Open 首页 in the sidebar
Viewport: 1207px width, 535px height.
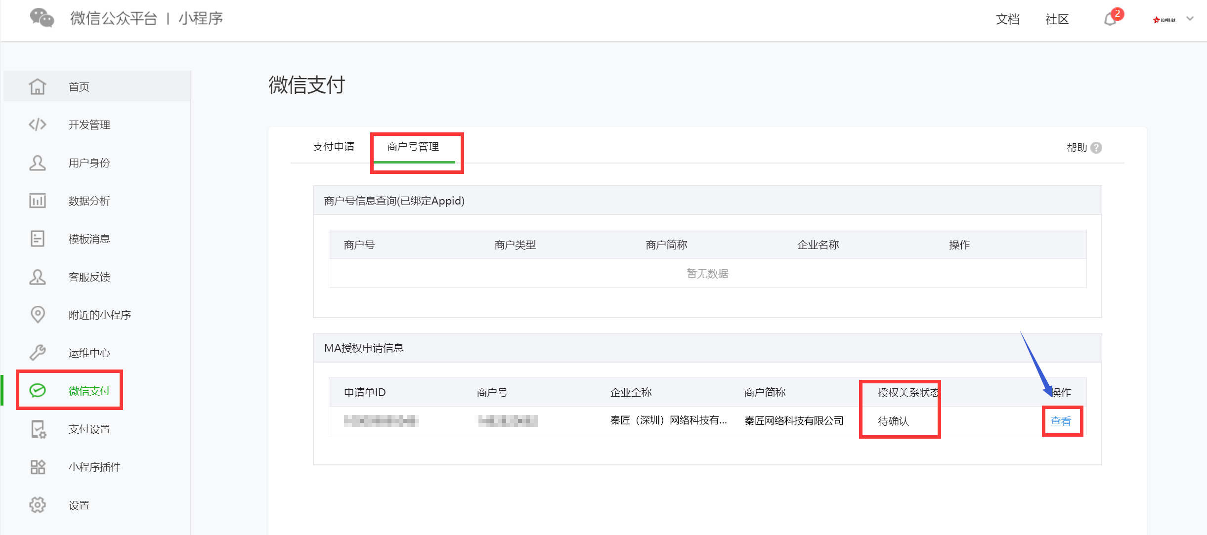click(79, 87)
